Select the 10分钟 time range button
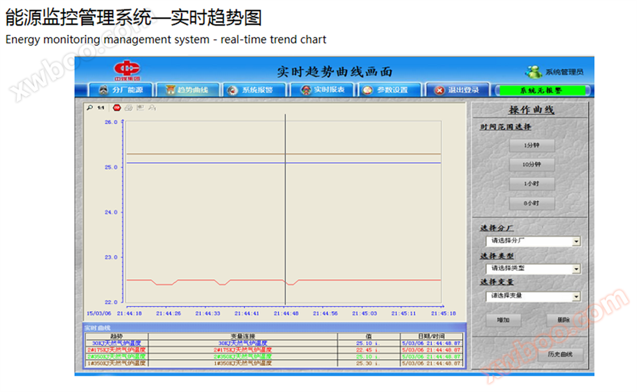The image size is (637, 392). click(x=531, y=164)
